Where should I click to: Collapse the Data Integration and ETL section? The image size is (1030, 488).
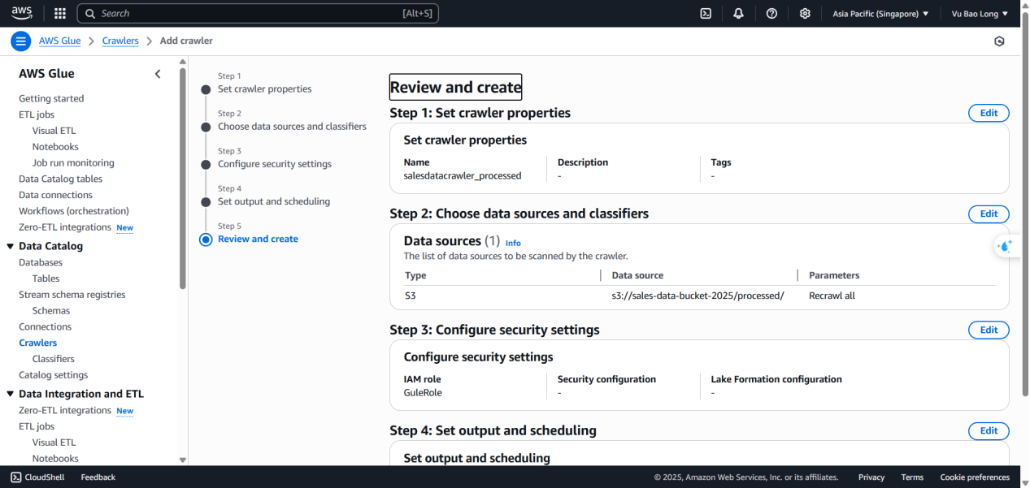(10, 394)
